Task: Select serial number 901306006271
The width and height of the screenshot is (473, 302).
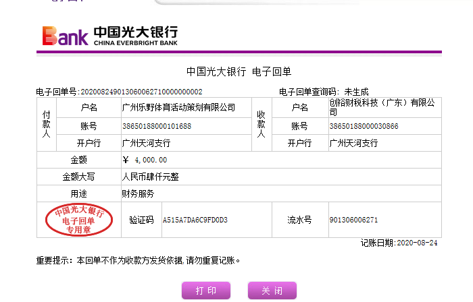Action: click(353, 220)
